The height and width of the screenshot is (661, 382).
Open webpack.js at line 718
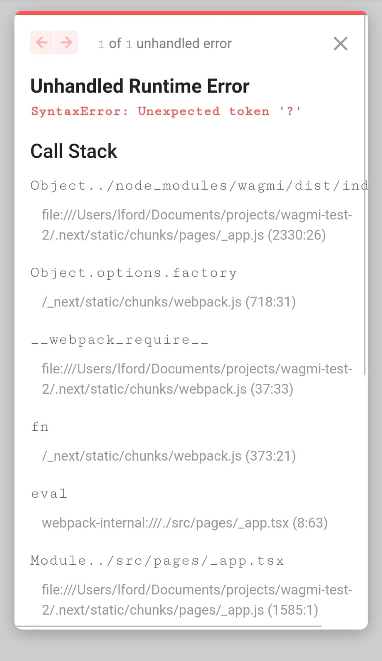coord(168,302)
